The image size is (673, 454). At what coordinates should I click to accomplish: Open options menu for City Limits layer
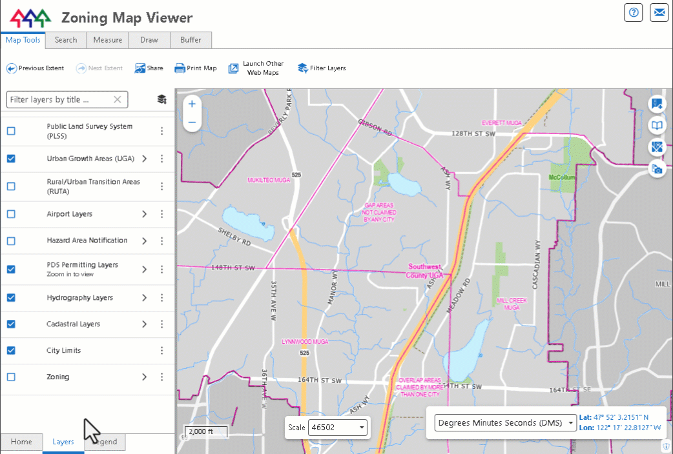(162, 351)
